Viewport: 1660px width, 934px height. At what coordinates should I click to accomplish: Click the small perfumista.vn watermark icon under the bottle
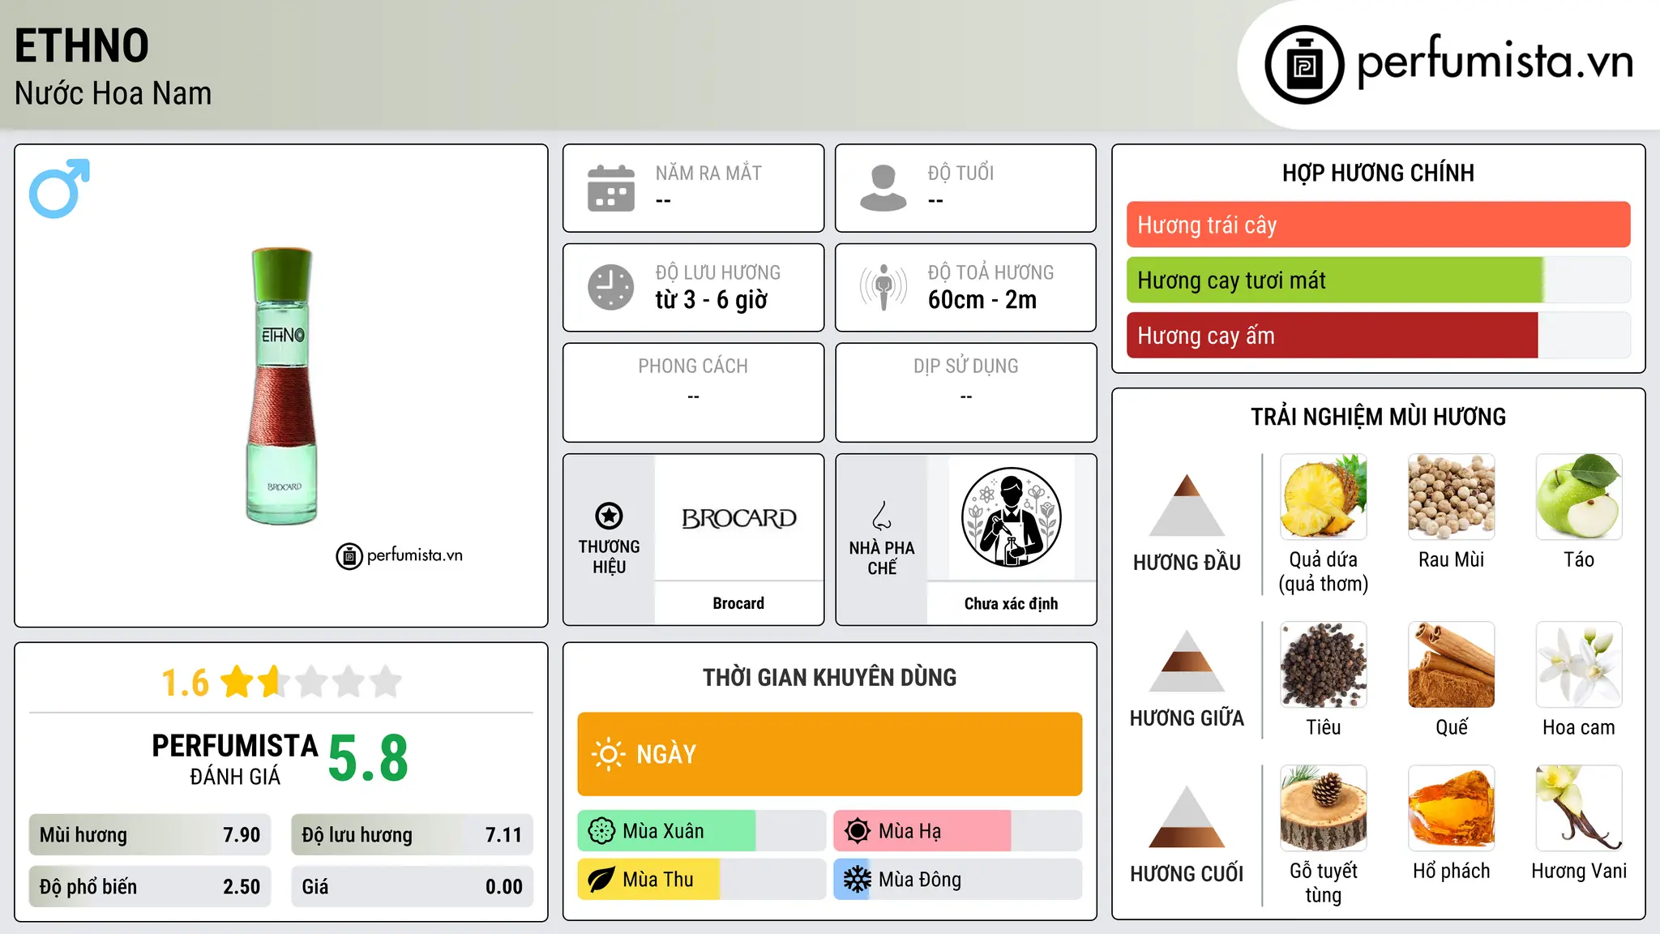coord(349,556)
